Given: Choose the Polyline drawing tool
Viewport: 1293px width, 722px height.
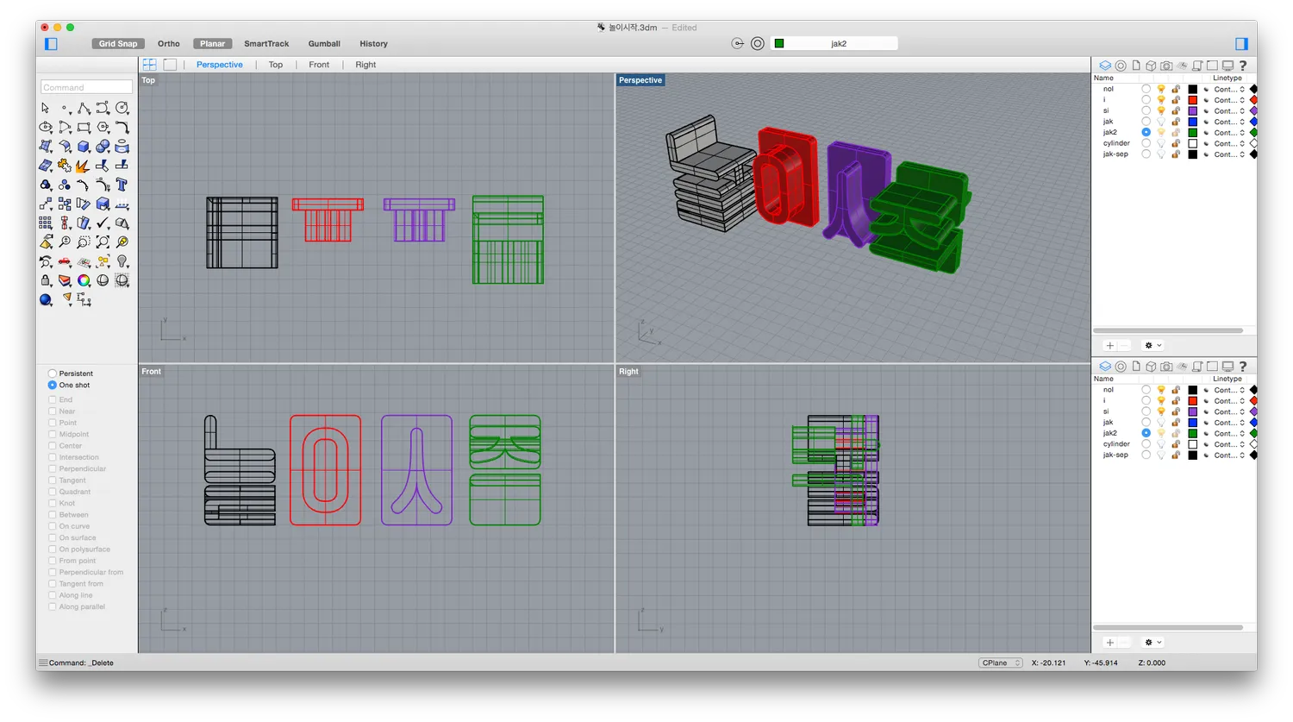Looking at the screenshot, I should click(84, 108).
